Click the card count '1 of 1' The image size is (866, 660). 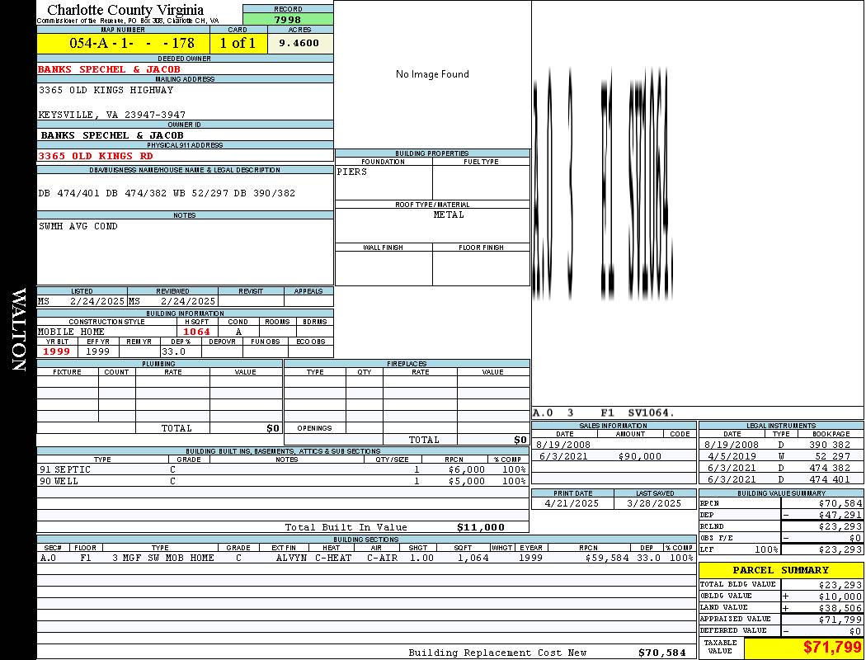tap(238, 43)
